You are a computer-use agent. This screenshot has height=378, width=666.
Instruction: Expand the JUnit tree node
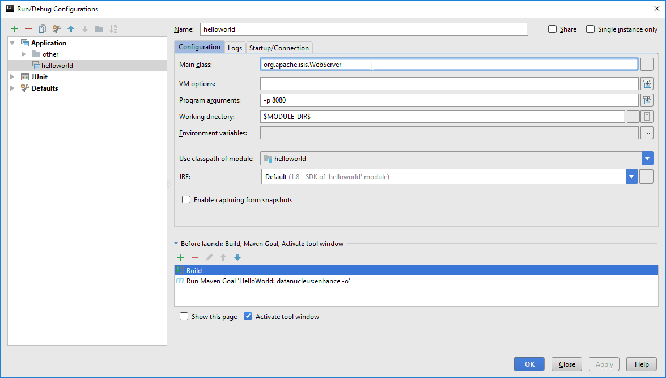(x=12, y=77)
